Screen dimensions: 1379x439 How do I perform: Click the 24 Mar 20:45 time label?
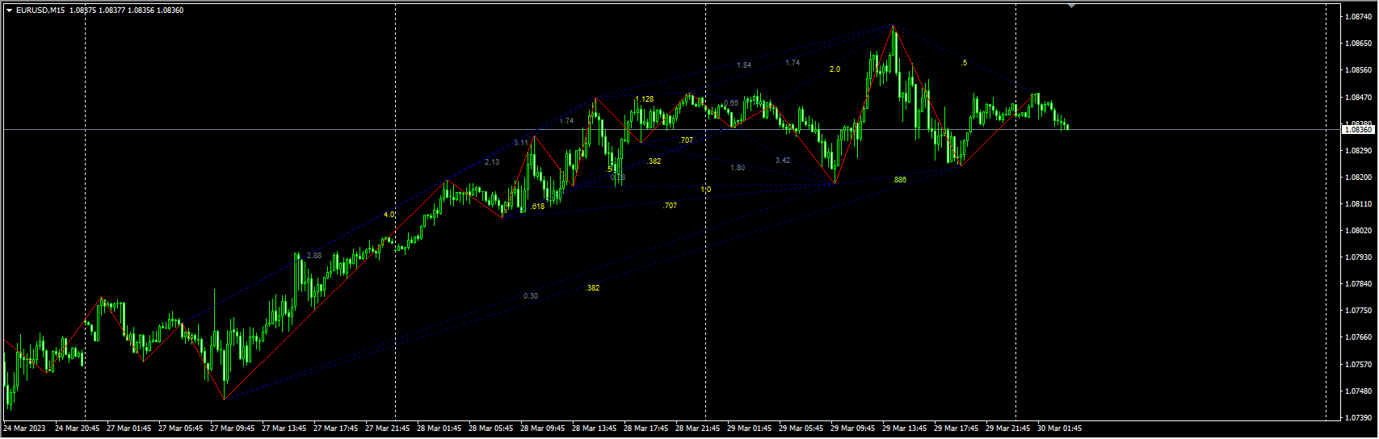78,429
